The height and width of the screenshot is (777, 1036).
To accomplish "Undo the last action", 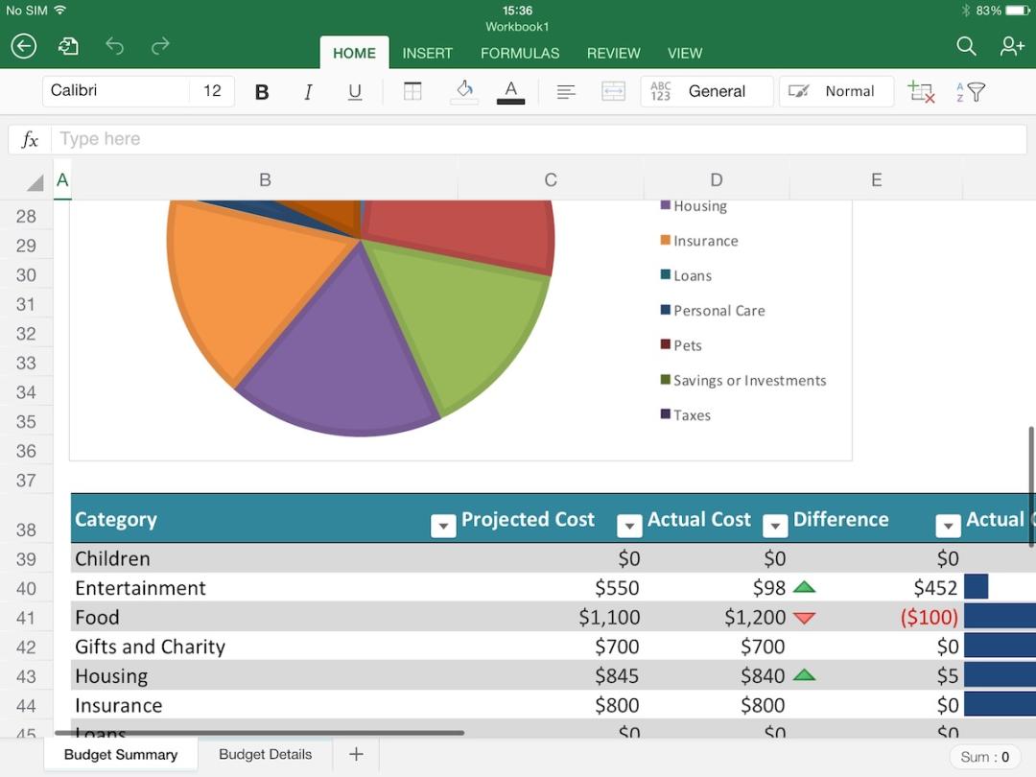I will 115,46.
